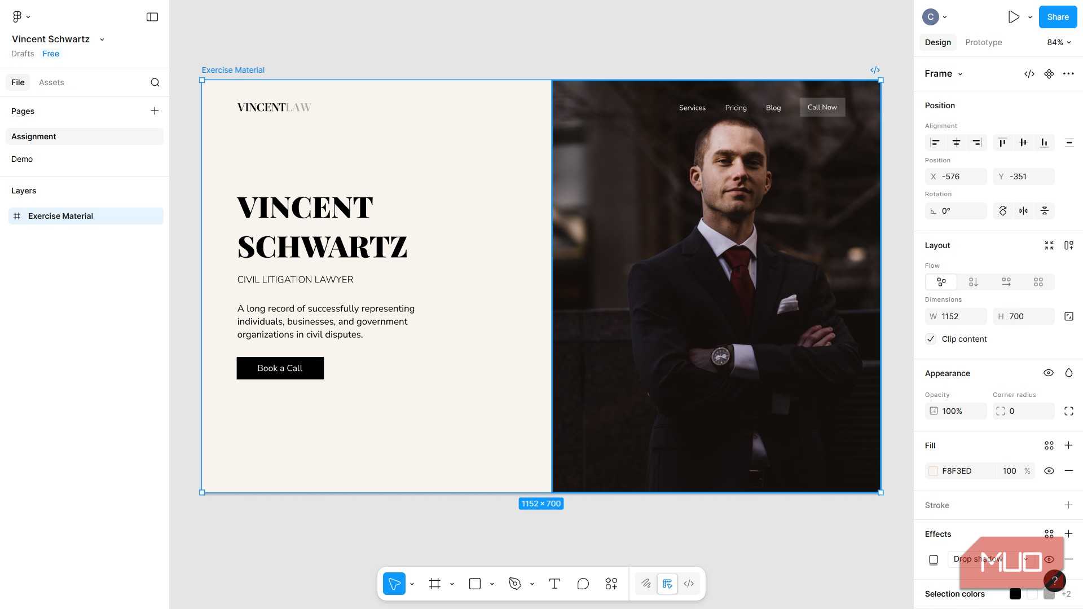Create component from Frame header icon

pos(1049,74)
